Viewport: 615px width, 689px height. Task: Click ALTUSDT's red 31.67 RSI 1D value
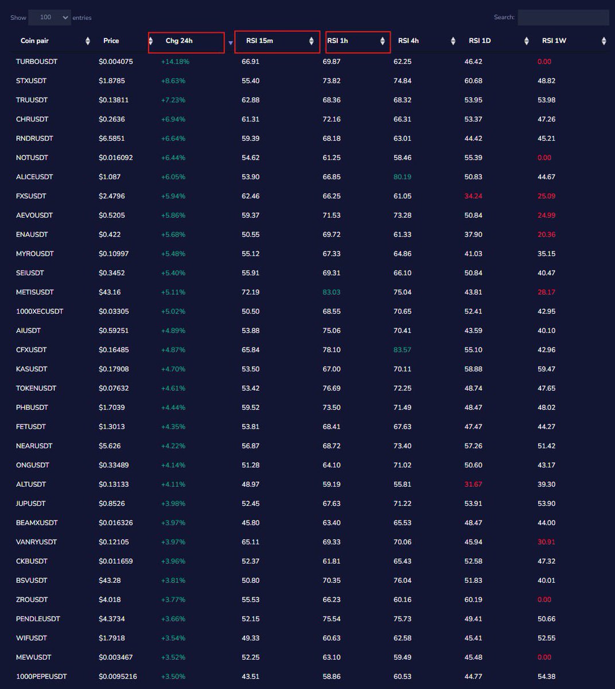coord(473,485)
